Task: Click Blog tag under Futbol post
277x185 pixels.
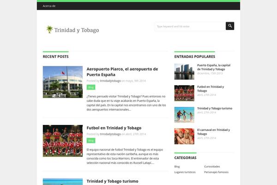Action: click(91, 141)
